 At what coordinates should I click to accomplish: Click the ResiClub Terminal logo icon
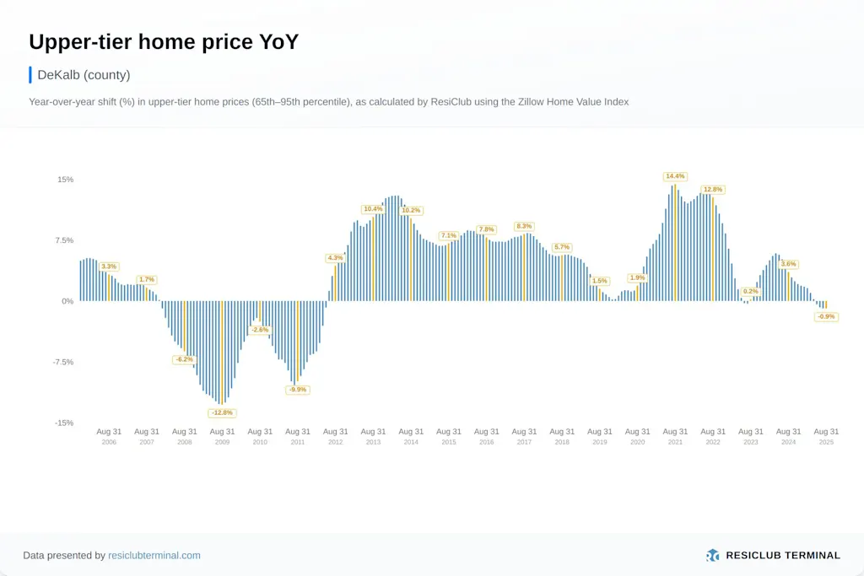713,555
